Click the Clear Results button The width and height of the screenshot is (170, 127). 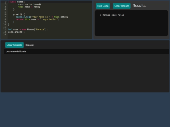[x=122, y=6]
